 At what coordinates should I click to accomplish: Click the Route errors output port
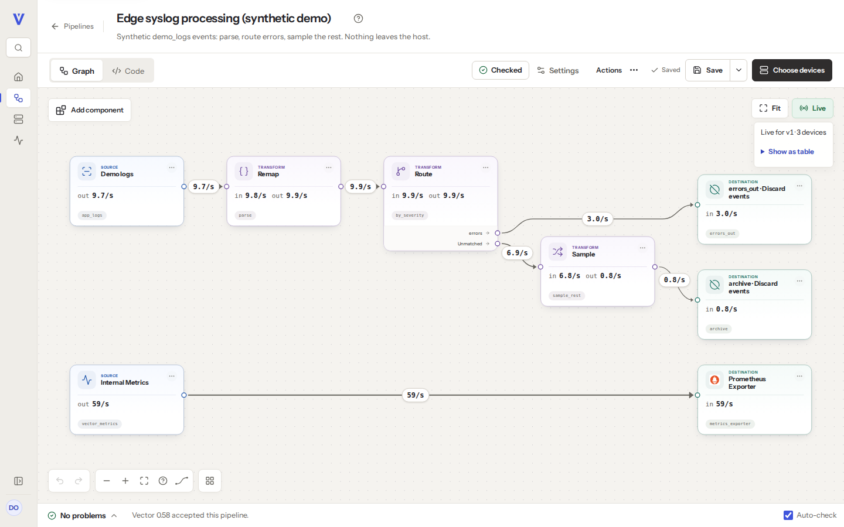498,233
